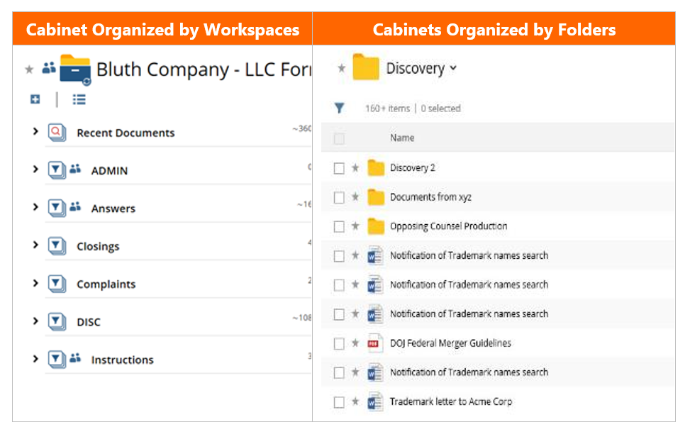Favorite the Discovery folder header star
The height and width of the screenshot is (432, 690).
tap(342, 68)
